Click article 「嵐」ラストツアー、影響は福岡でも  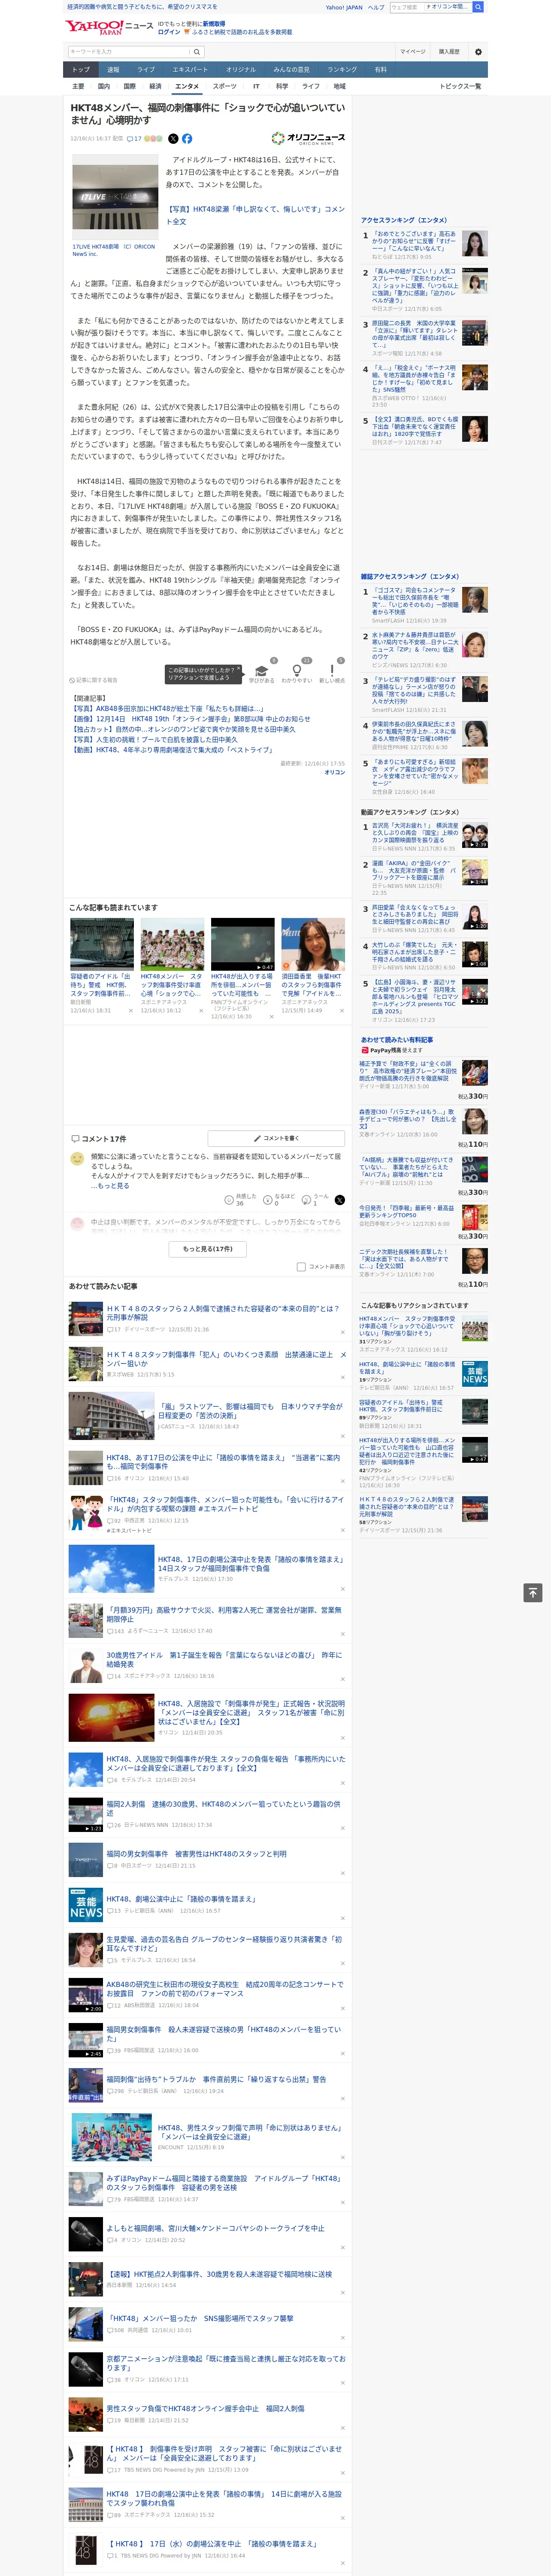click(250, 1411)
